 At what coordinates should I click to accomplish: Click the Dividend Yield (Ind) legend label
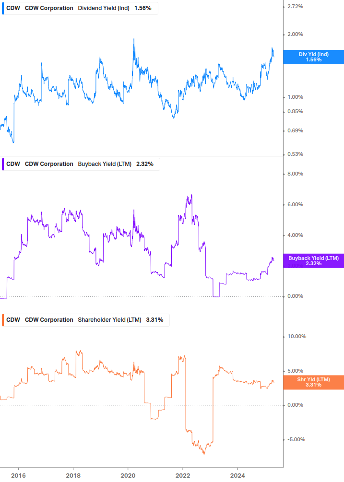(x=104, y=8)
